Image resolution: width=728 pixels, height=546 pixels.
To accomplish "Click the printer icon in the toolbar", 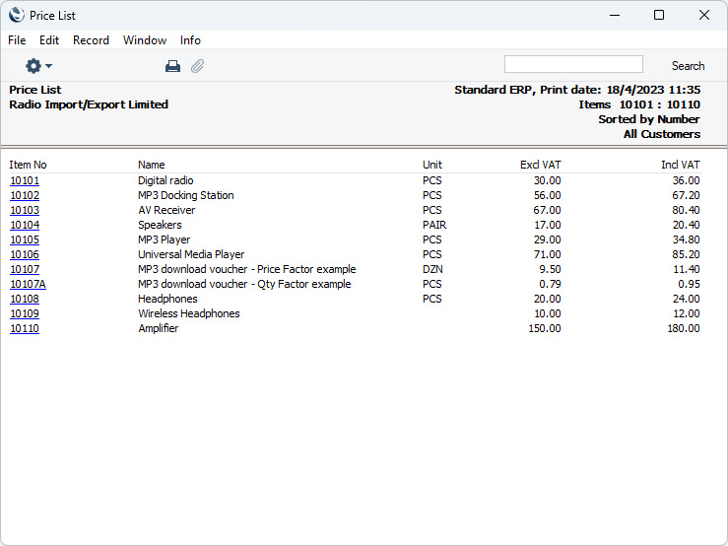I will pos(172,66).
